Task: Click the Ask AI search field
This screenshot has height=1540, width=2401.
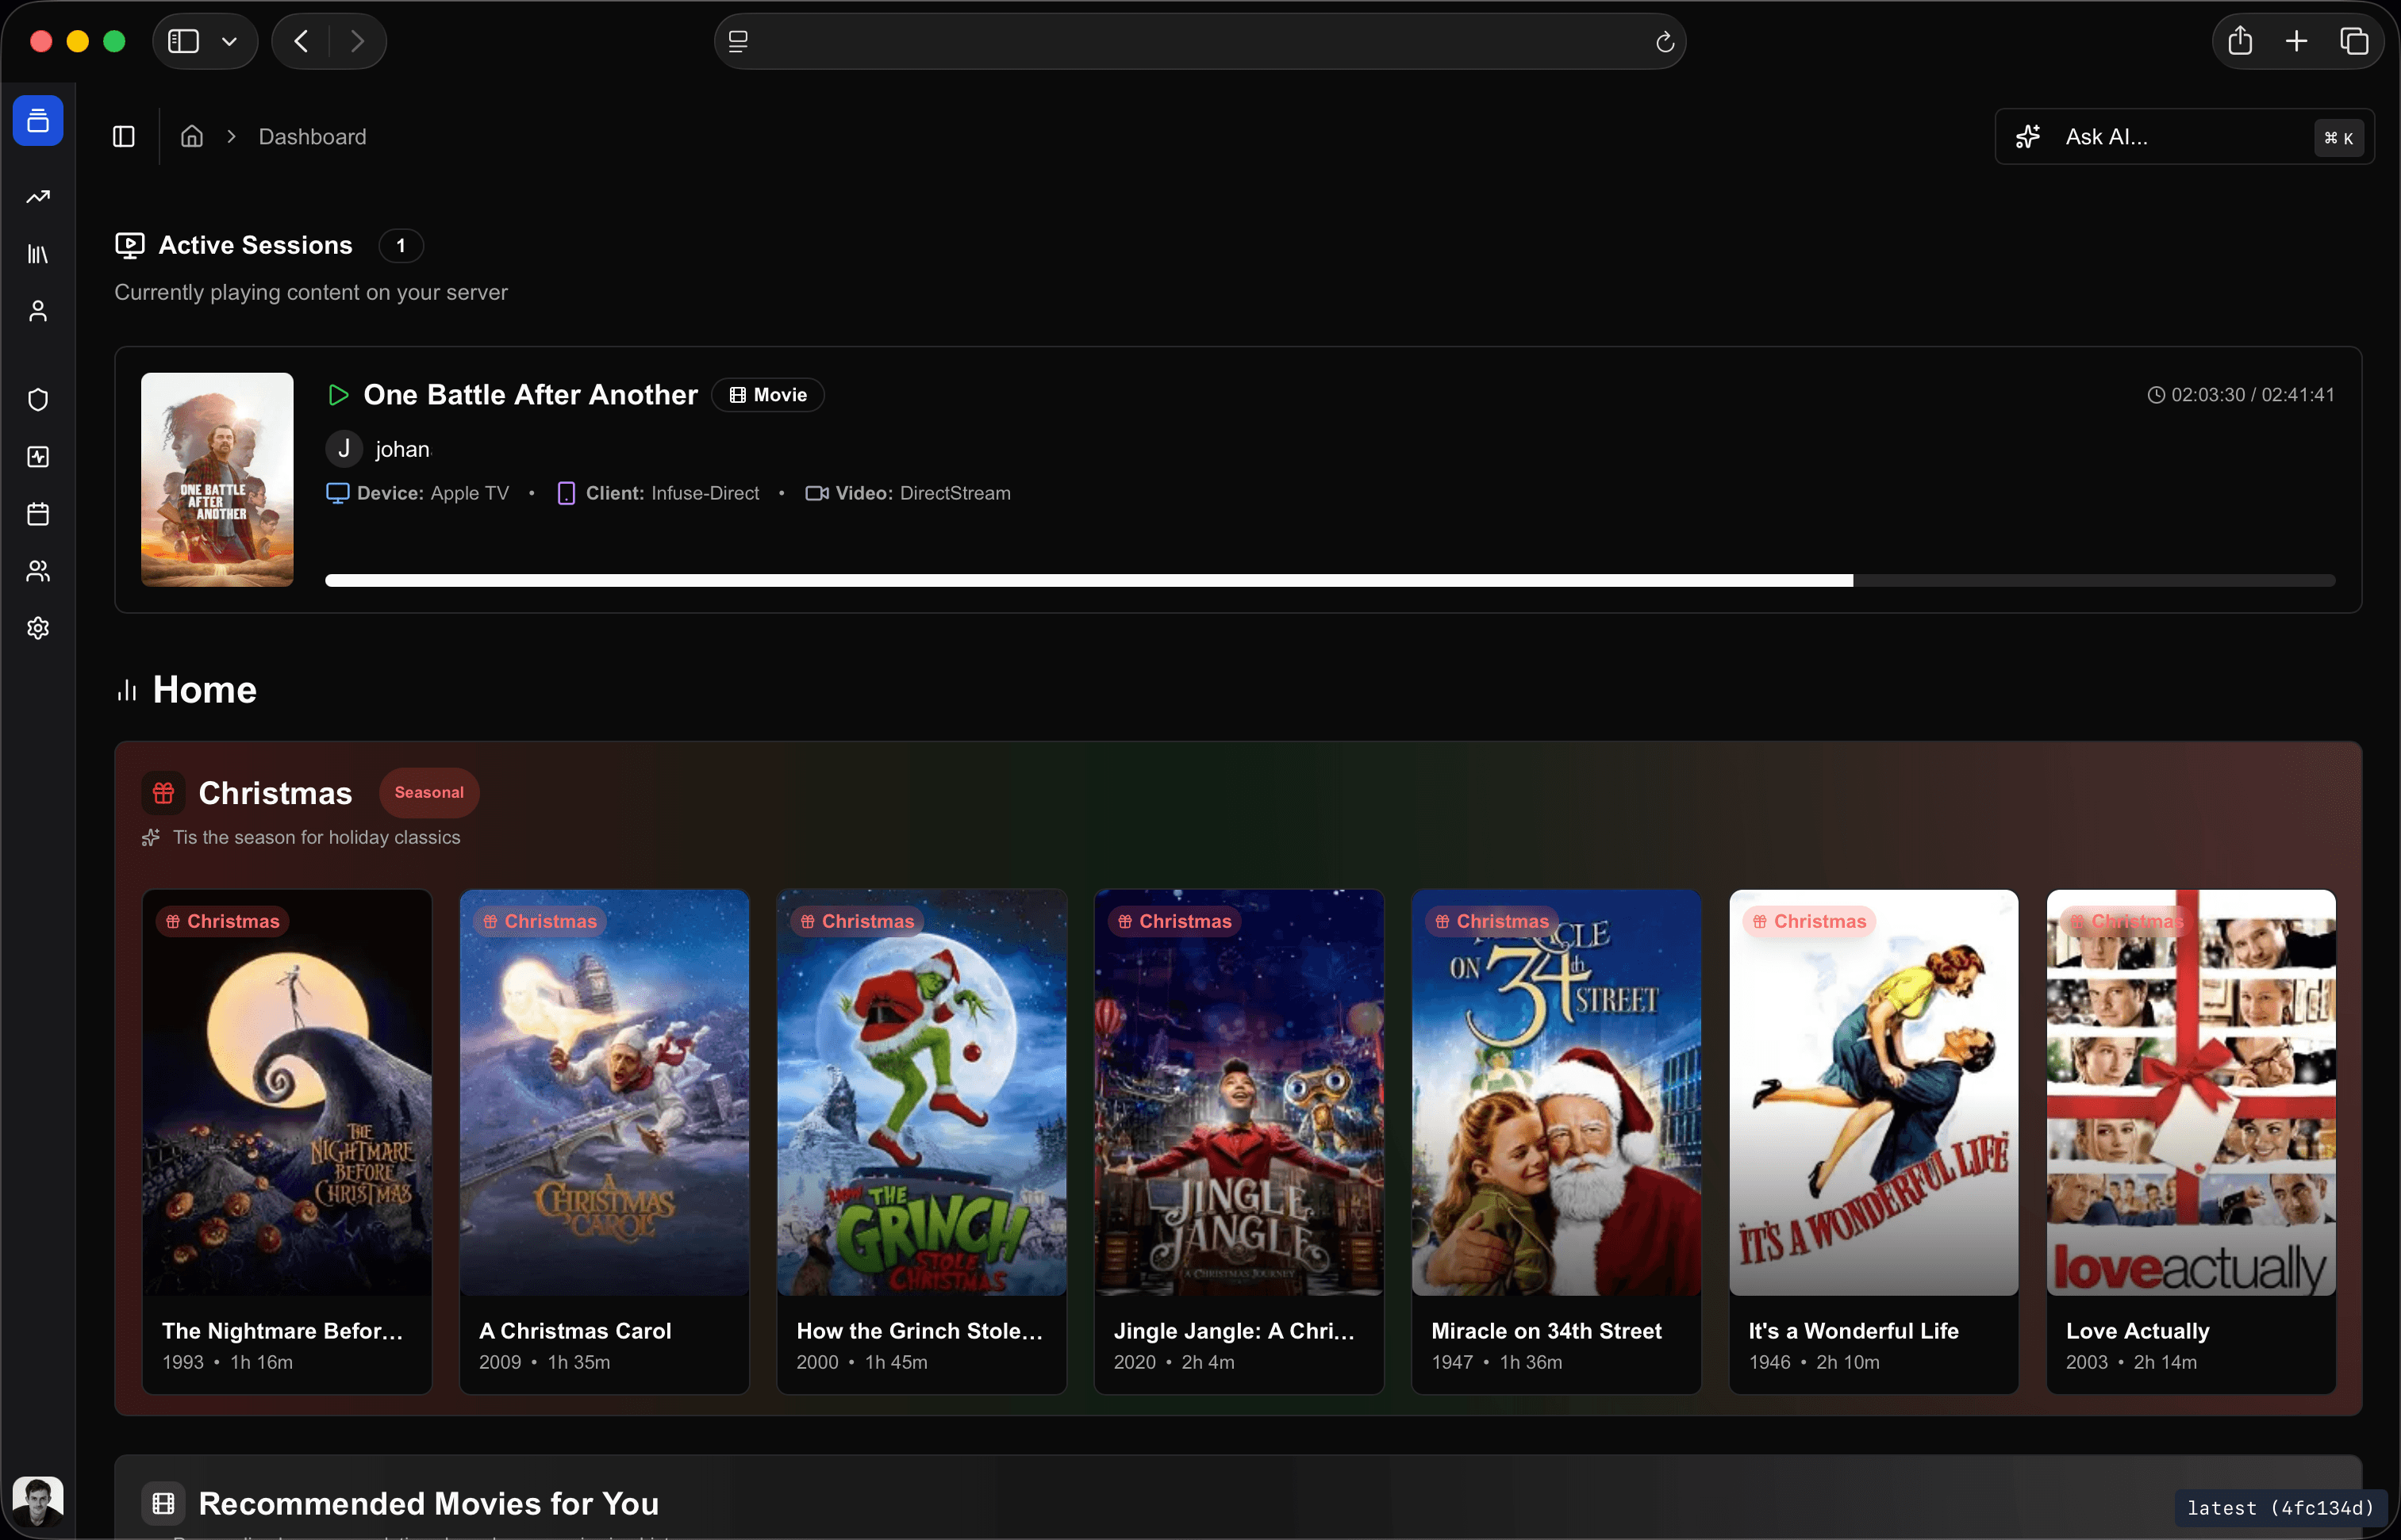Action: click(x=2184, y=137)
